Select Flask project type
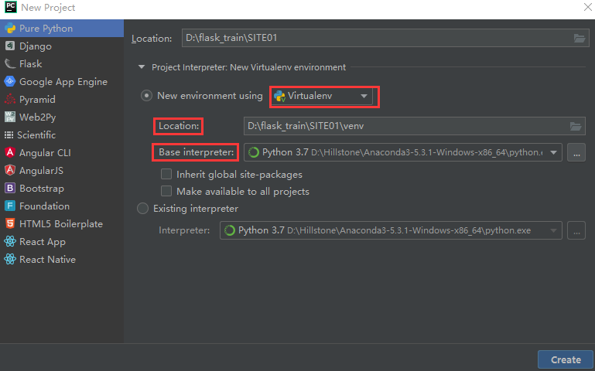Viewport: 595px width, 371px height. [x=62, y=63]
